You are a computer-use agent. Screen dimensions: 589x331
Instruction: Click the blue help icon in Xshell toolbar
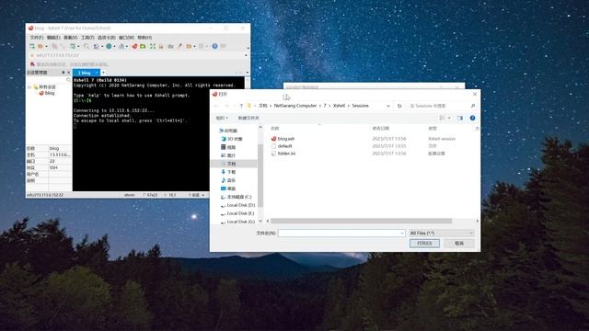tap(214, 46)
